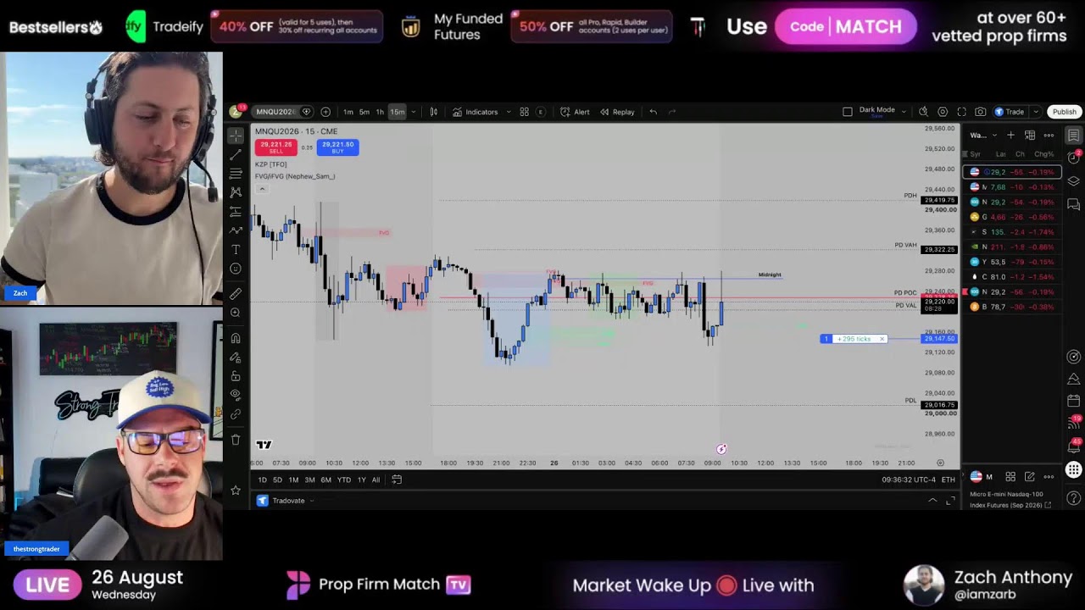Toggle hide all drawings eye icon
1085x610 pixels.
pos(236,395)
